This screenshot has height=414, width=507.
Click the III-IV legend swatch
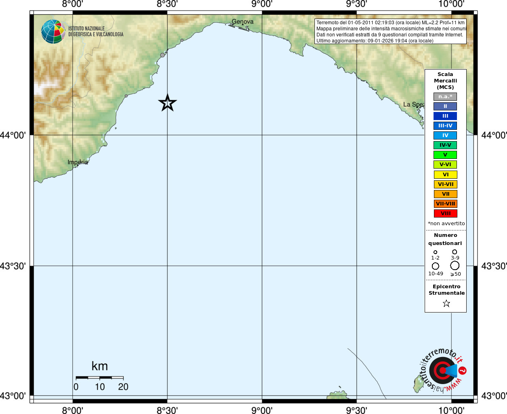click(445, 126)
